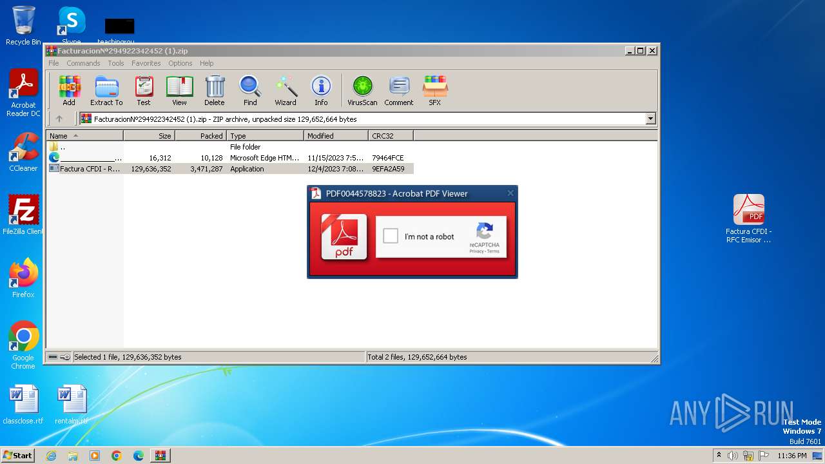Click volume icon in system tray
The width and height of the screenshot is (825, 464).
click(733, 456)
